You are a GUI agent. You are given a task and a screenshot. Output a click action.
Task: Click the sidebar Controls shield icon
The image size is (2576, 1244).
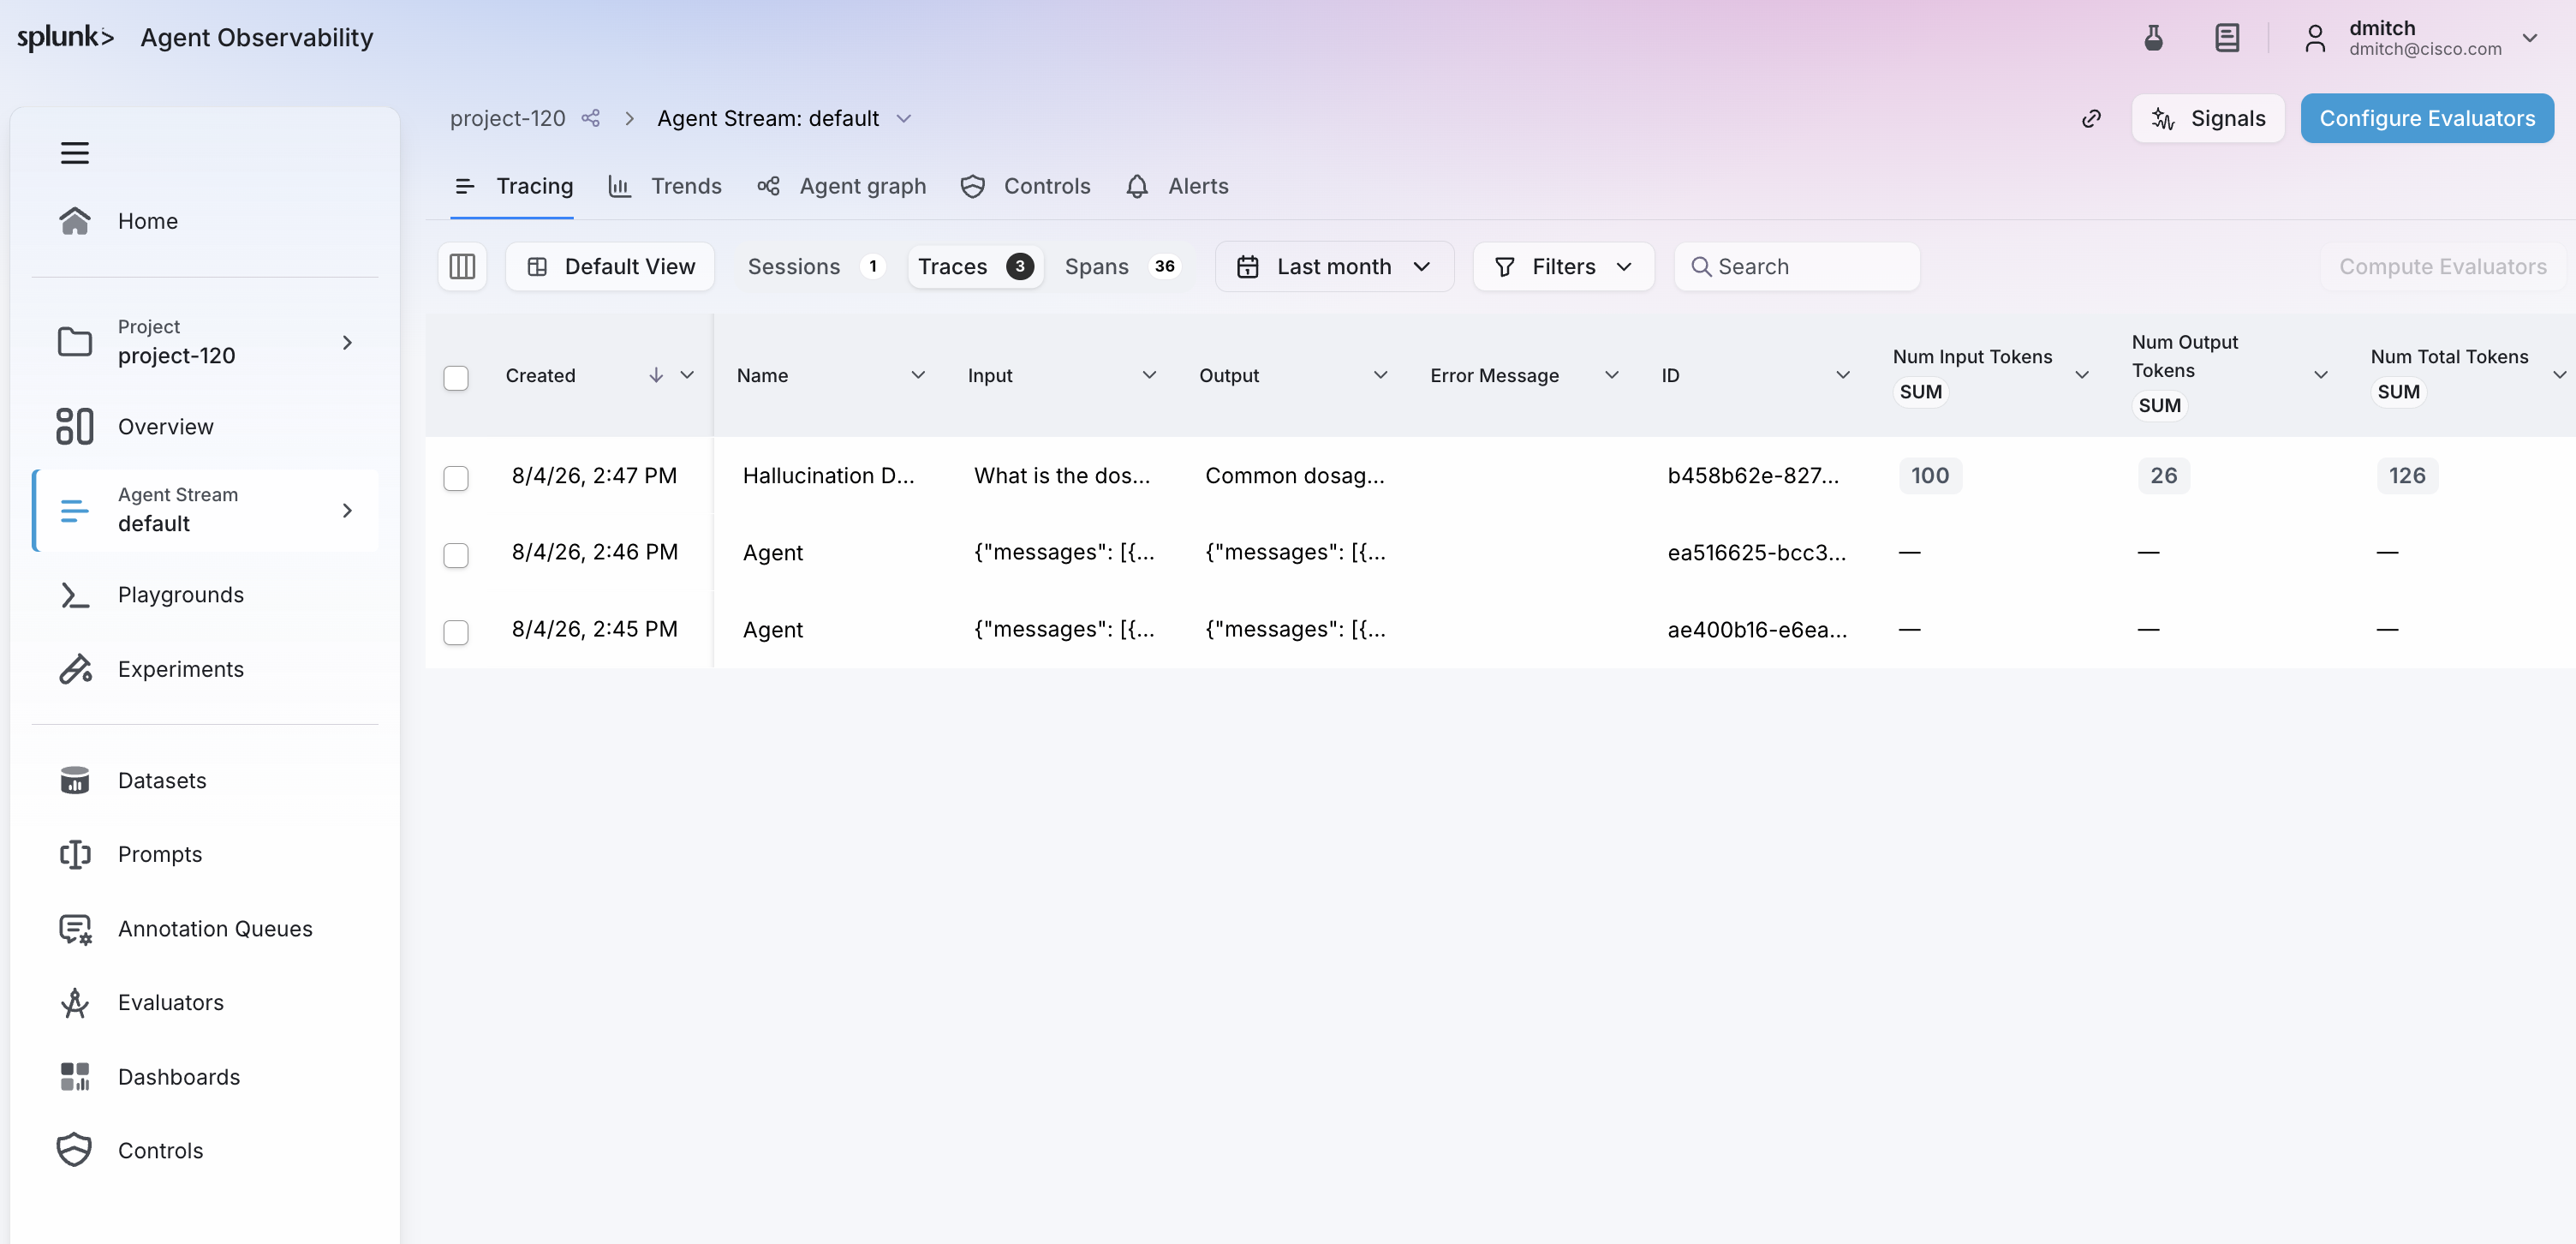pyautogui.click(x=75, y=1150)
